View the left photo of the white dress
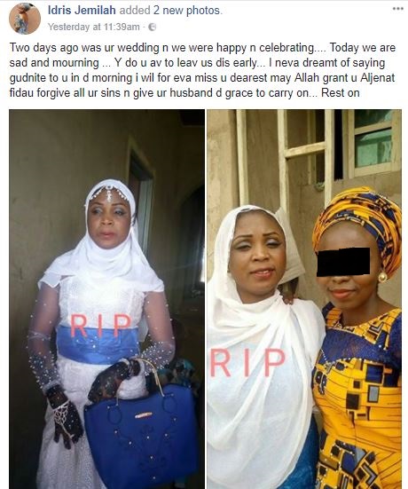 point(107,299)
